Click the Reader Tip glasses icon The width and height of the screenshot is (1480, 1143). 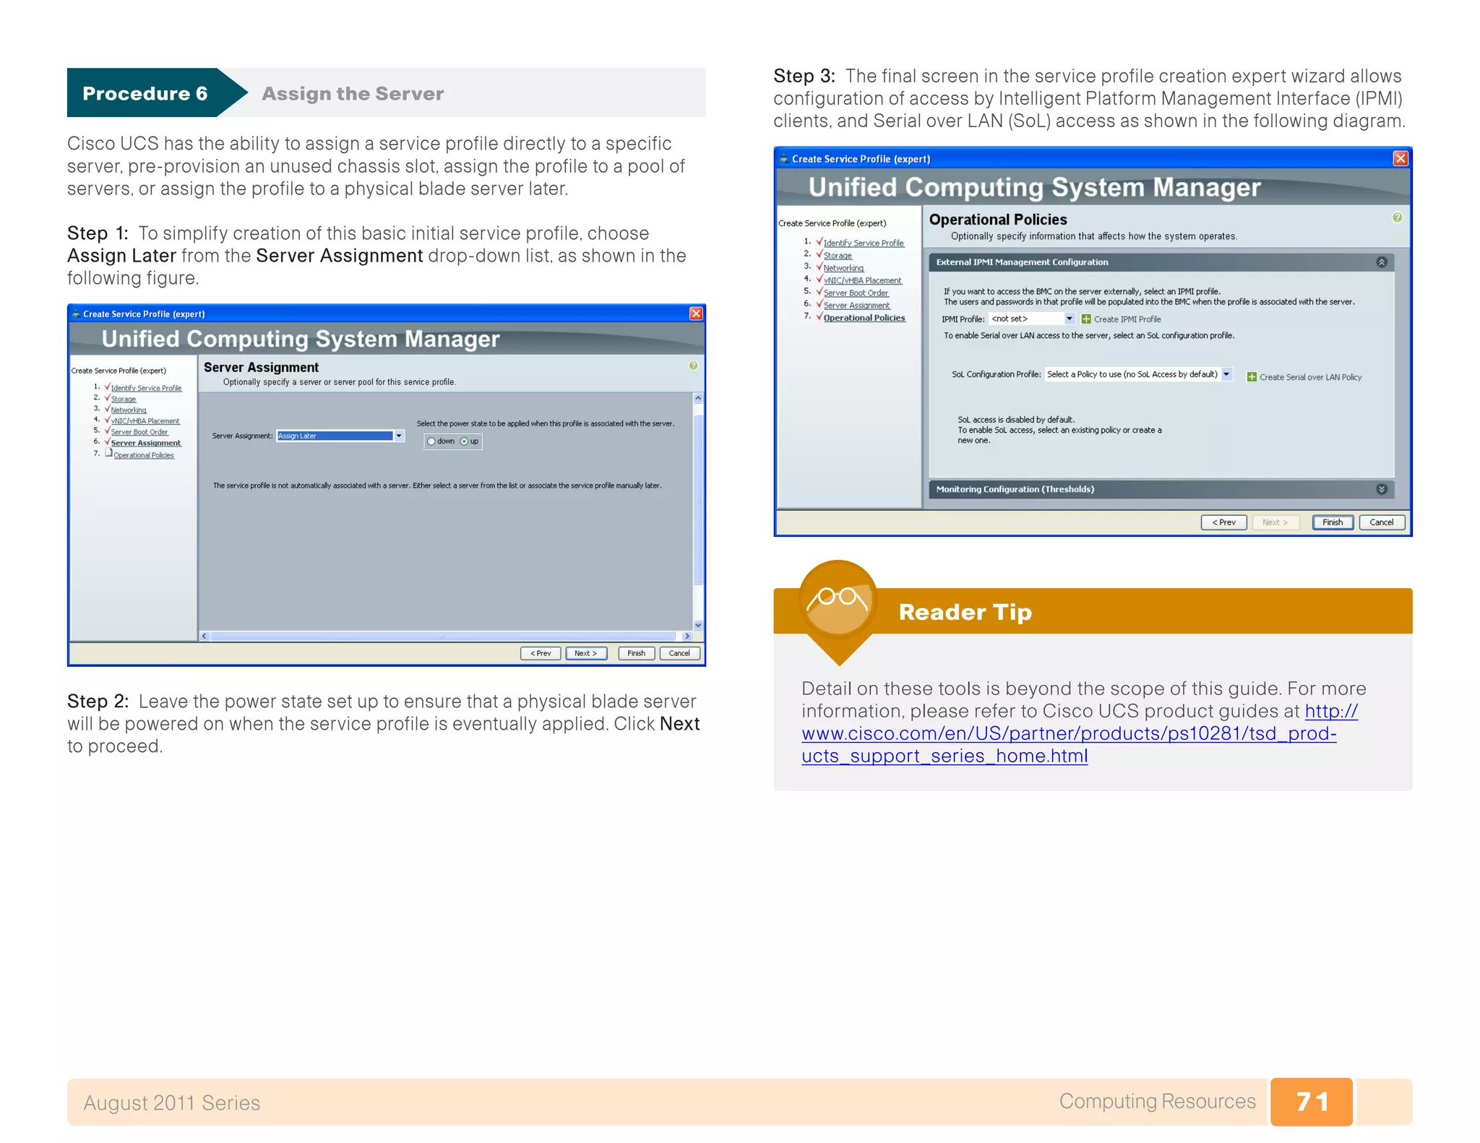point(838,600)
